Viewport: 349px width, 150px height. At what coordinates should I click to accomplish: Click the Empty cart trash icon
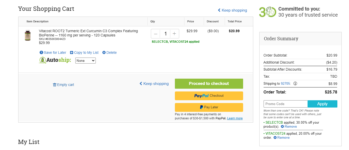(x=55, y=85)
